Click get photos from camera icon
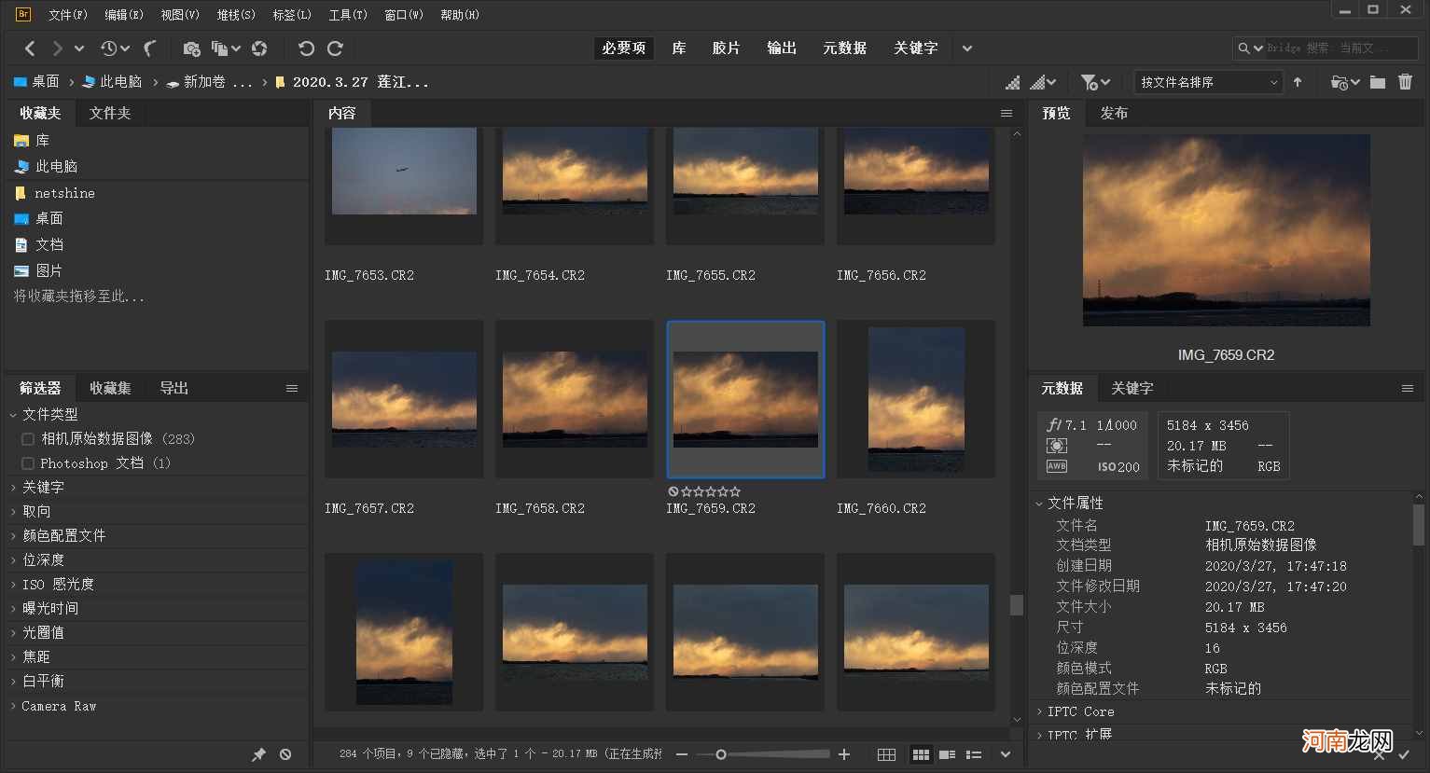The image size is (1430, 773). (191, 48)
